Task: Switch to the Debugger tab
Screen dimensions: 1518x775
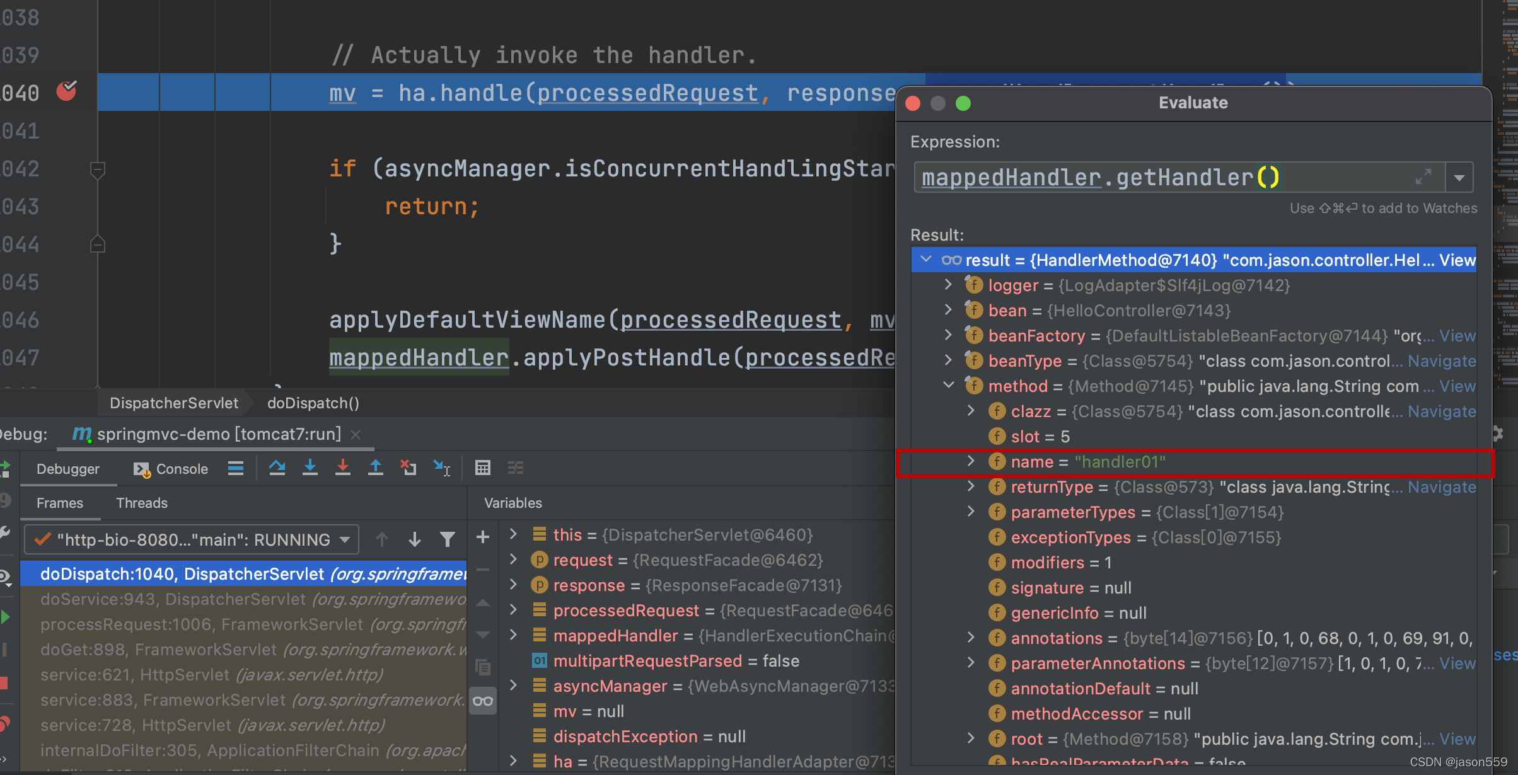Action: (x=68, y=469)
